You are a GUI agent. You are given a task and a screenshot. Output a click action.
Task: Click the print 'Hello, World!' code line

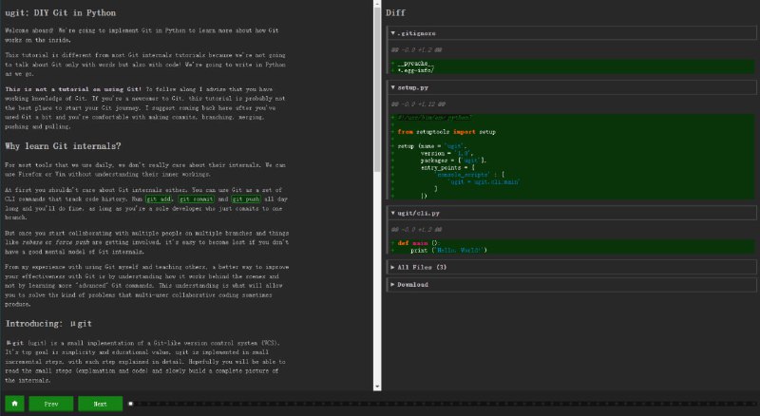pos(448,250)
